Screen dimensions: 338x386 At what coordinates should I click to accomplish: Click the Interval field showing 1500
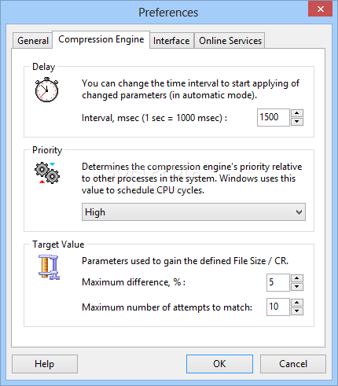pos(274,117)
